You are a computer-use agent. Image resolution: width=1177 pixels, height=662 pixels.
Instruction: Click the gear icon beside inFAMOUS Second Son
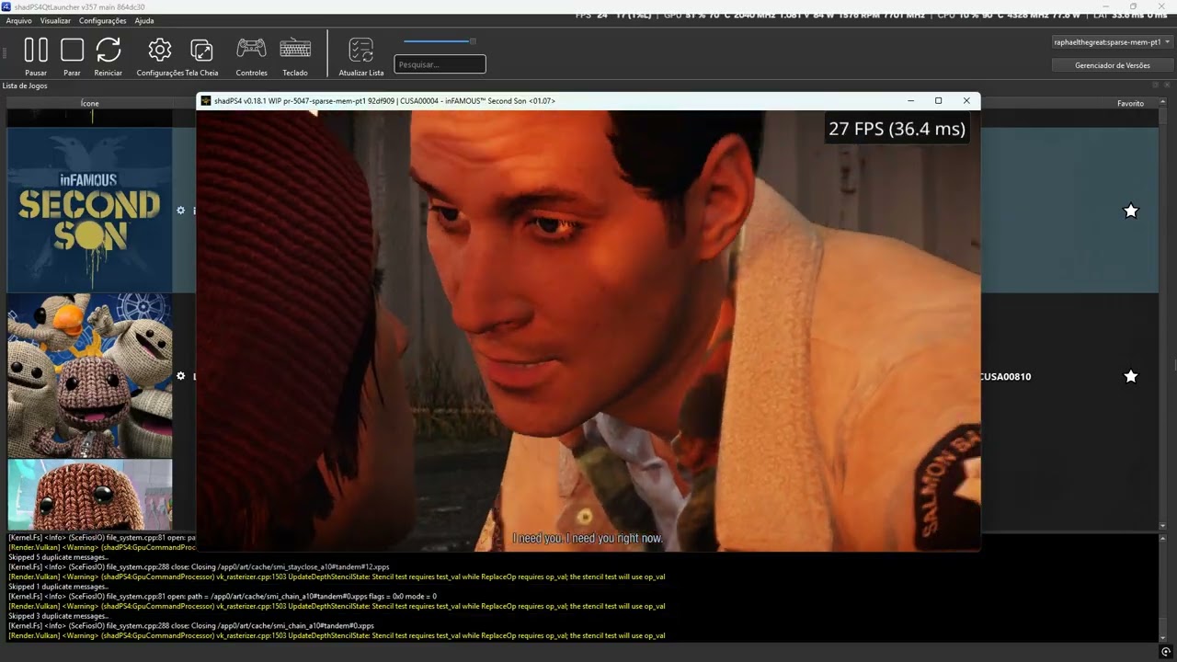(x=181, y=211)
